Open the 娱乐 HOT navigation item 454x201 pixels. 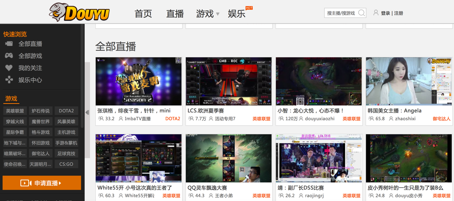tap(237, 14)
